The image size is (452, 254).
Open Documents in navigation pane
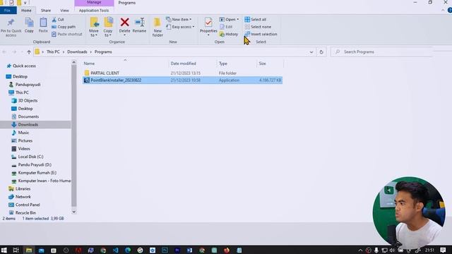(x=28, y=116)
